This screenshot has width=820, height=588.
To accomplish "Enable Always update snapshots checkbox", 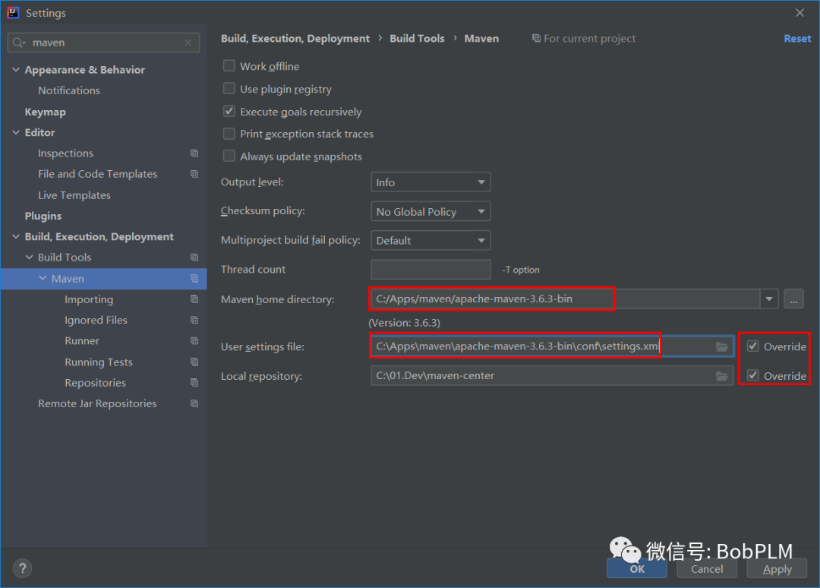I will [229, 156].
